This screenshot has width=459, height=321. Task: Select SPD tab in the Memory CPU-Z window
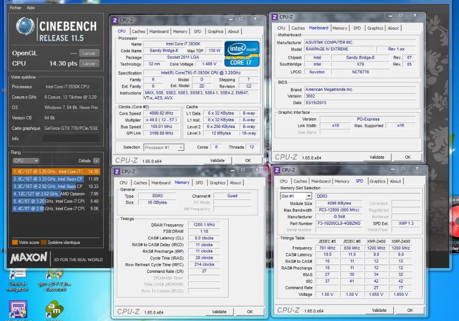(x=199, y=183)
